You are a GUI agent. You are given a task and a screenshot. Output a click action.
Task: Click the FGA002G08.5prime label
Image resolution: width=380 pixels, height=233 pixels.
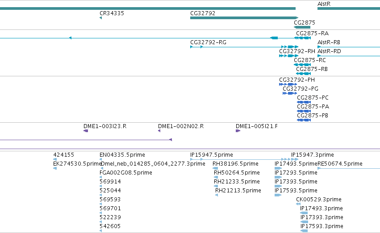point(126,172)
